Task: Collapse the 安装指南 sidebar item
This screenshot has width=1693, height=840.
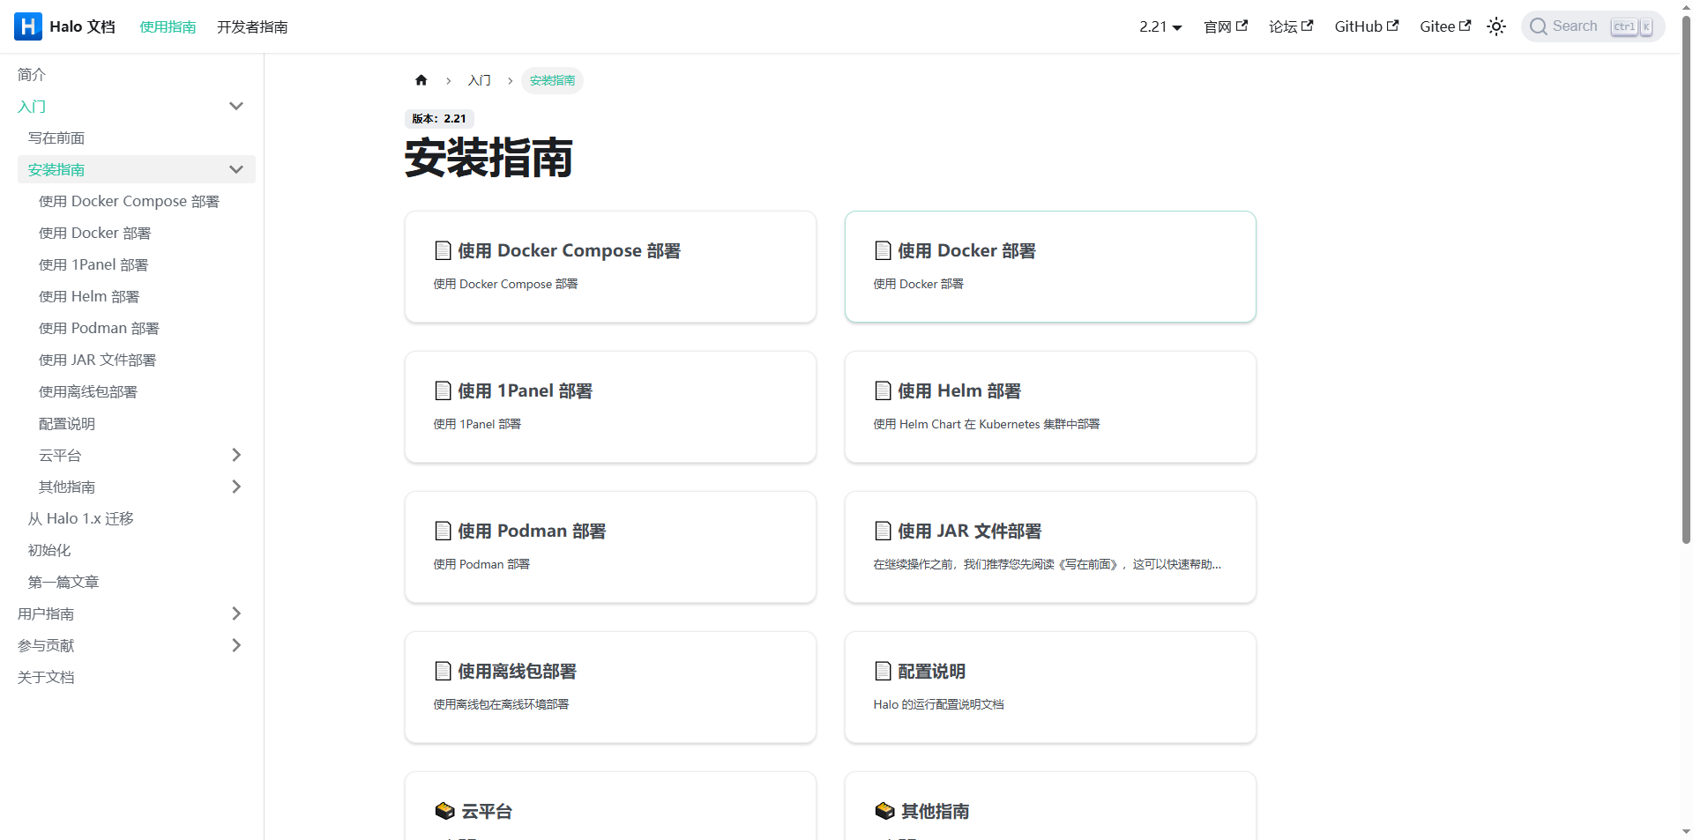Action: coord(235,169)
